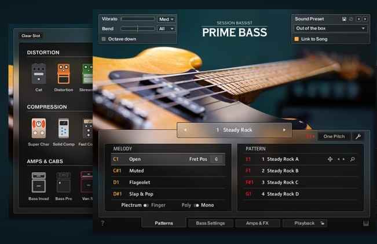
Task: Adjust the Bend slider
Action: pyautogui.click(x=138, y=28)
